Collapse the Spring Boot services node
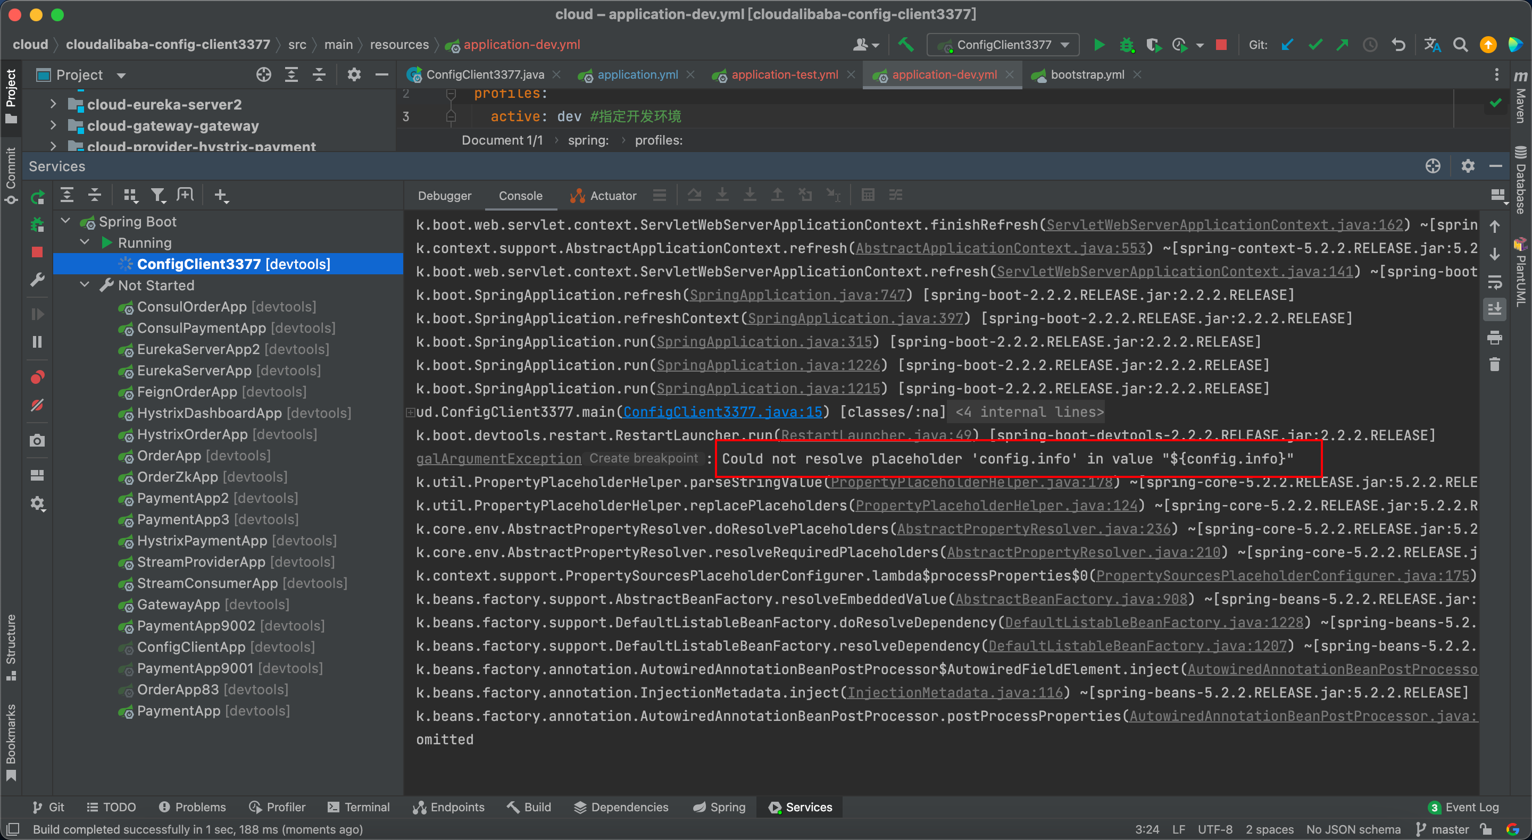Screen dimensions: 1532x840 [66, 221]
